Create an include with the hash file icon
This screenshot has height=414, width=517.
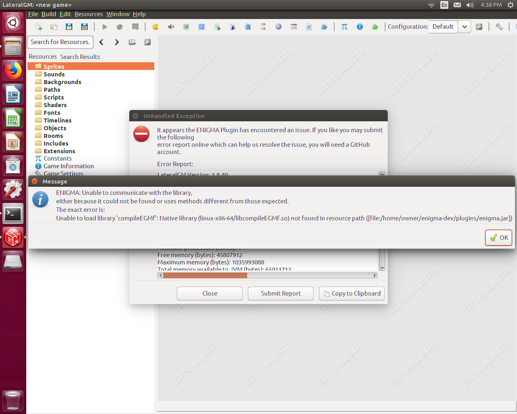pos(309,27)
